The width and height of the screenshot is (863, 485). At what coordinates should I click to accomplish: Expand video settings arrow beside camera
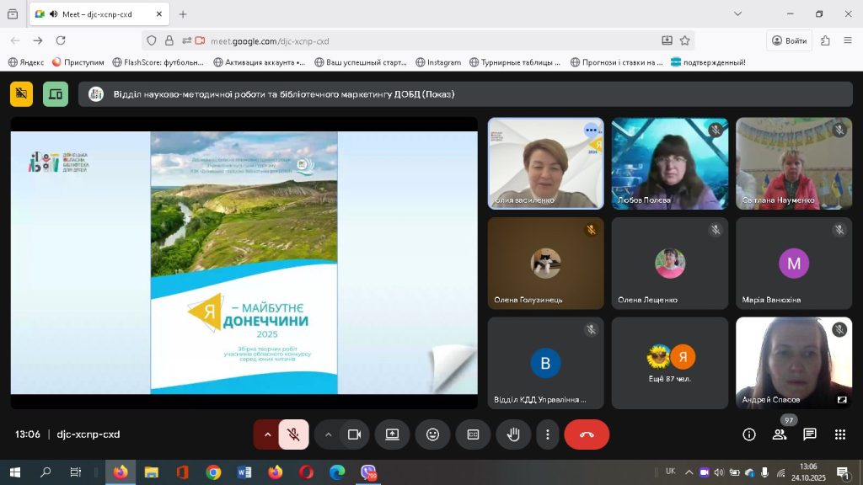tap(328, 434)
